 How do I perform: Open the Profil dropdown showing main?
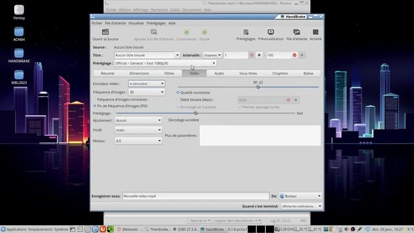click(138, 130)
